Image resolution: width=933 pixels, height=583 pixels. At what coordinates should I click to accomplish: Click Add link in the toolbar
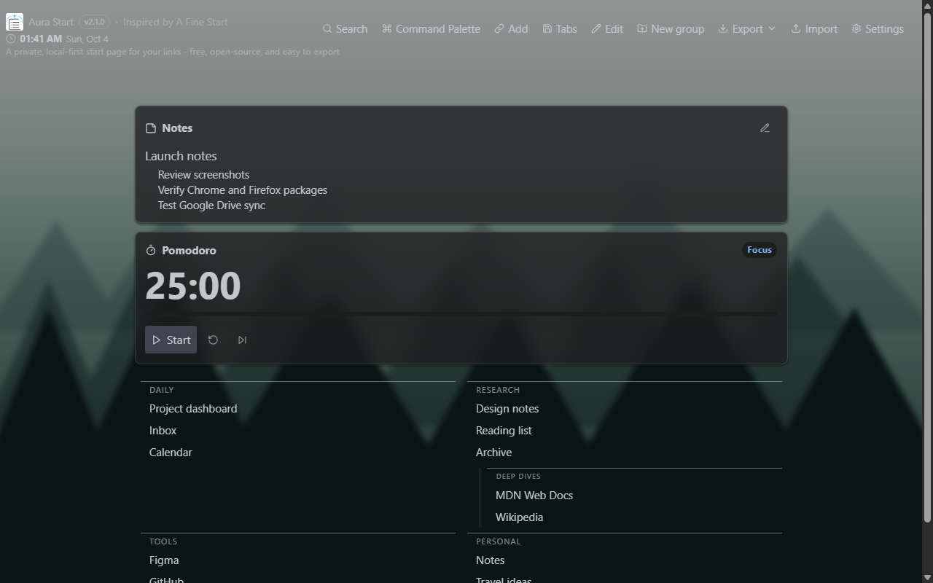[511, 29]
